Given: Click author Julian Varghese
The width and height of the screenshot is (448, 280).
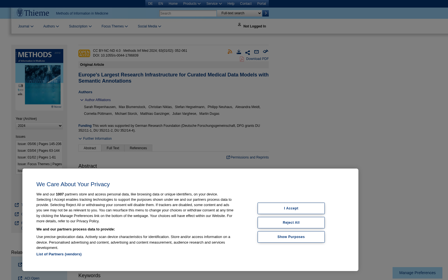Looking at the screenshot, I should 184,114.
